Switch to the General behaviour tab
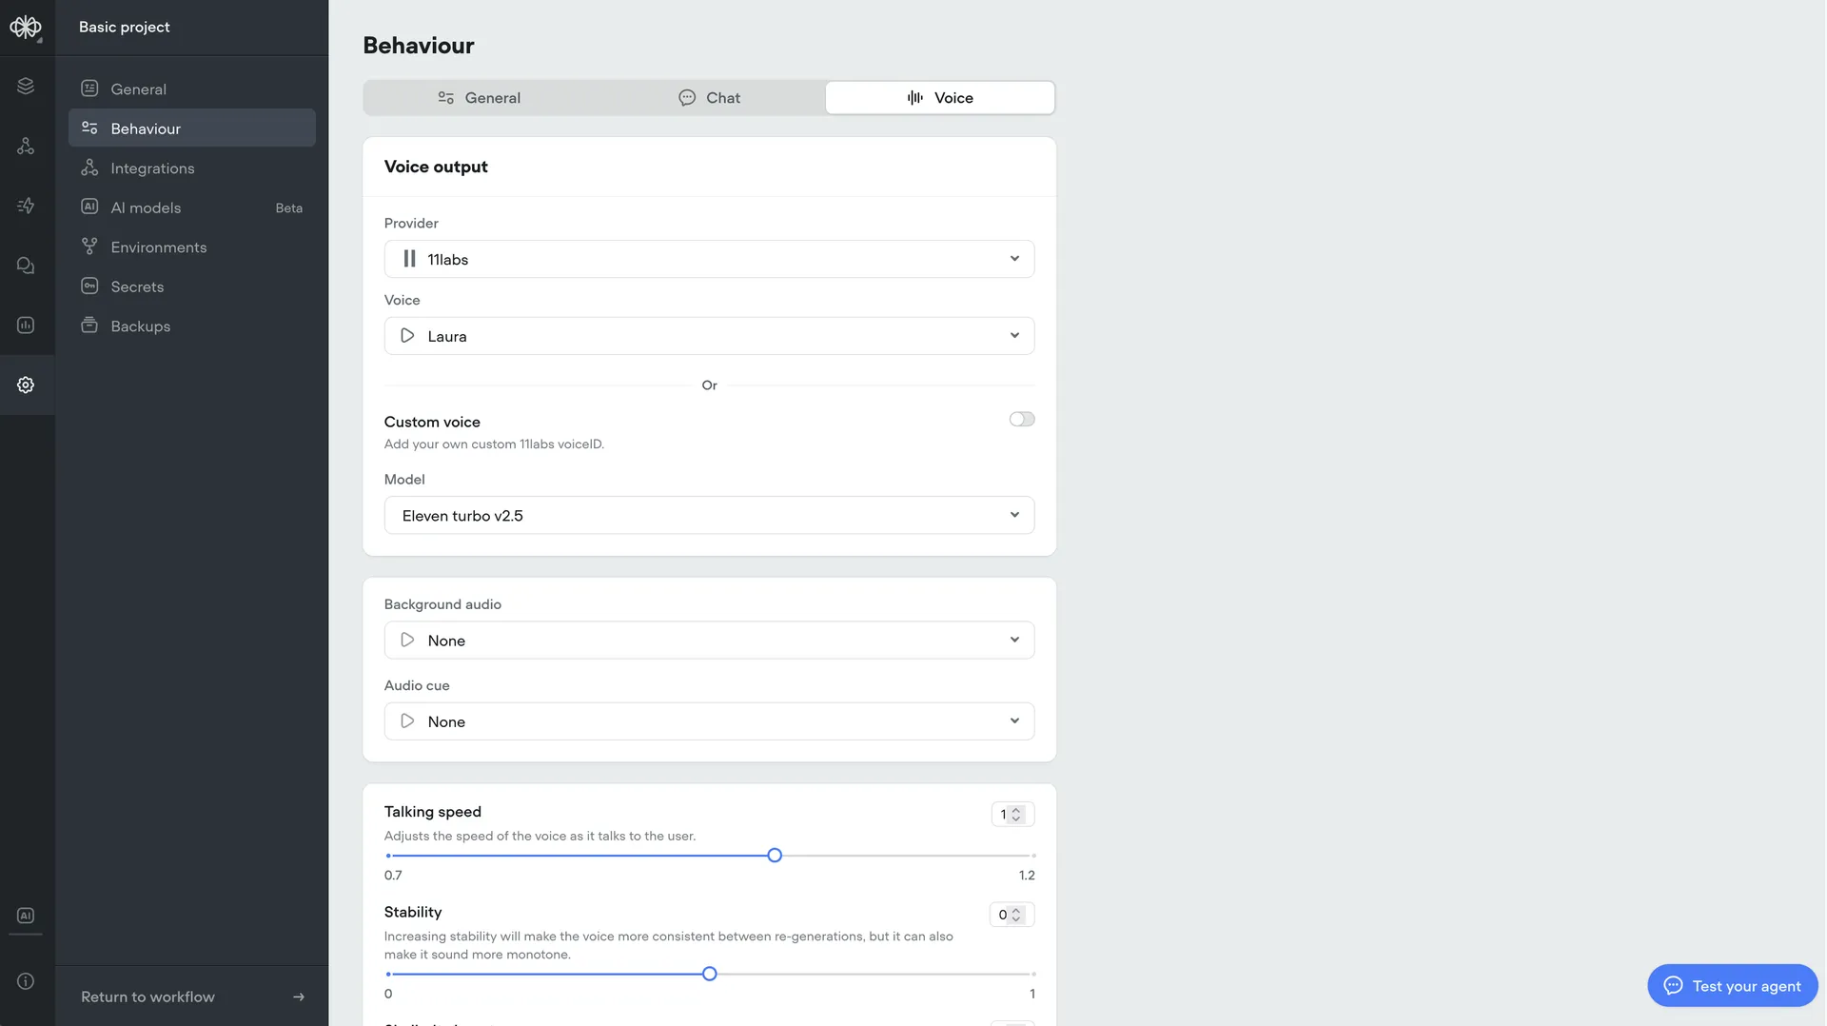 click(x=480, y=98)
